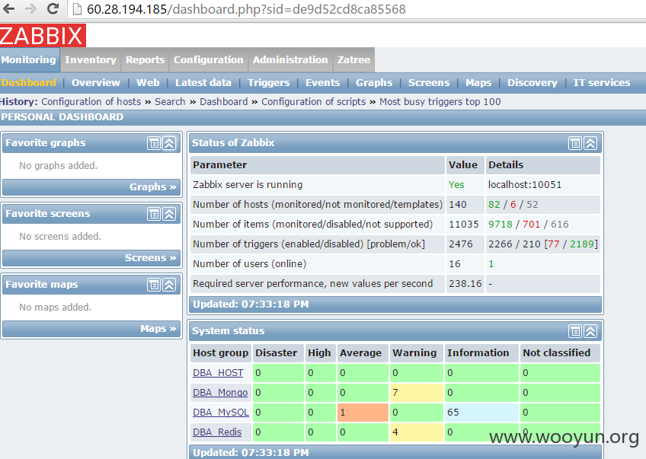Open Latest data submenu item
The height and width of the screenshot is (459, 646).
click(203, 83)
